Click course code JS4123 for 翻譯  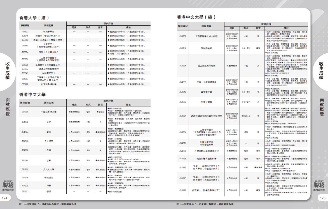[25, 192]
